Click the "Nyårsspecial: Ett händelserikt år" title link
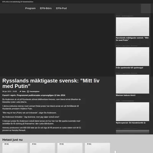The height and width of the screenshot is (153, 153). pos(131,123)
